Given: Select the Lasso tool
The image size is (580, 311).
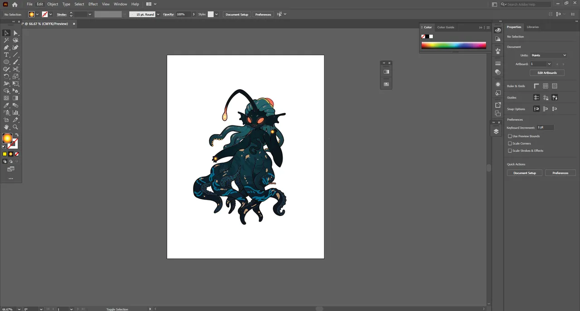Looking at the screenshot, I should tap(15, 40).
